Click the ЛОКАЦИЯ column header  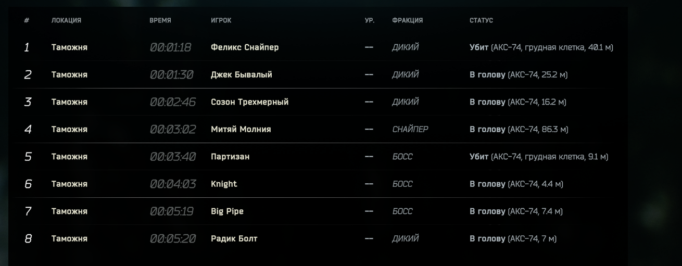(x=66, y=20)
